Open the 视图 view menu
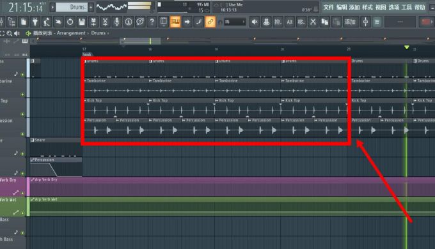435x249 pixels. coord(381,7)
